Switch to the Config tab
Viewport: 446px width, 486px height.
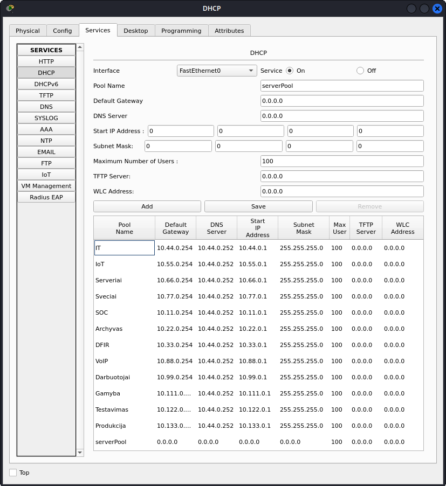62,31
